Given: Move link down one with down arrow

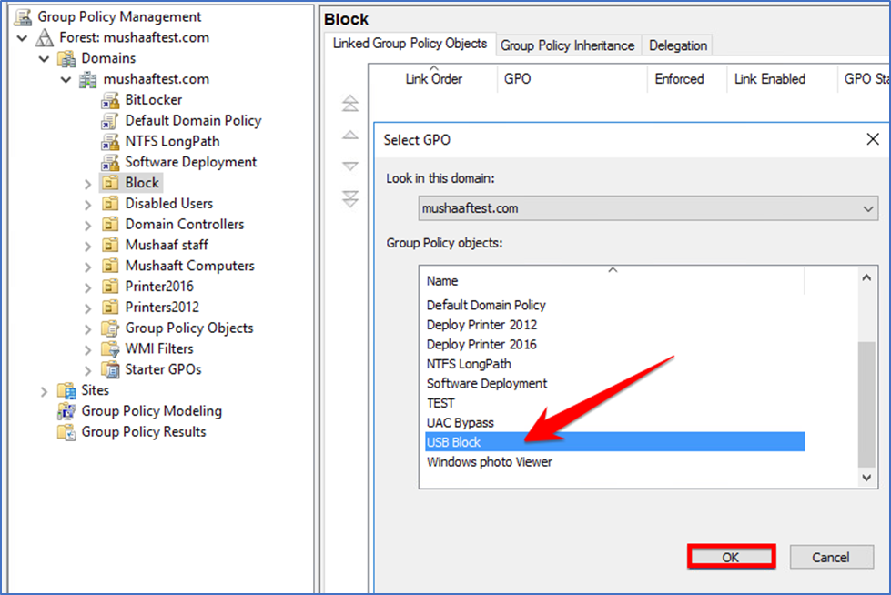Looking at the screenshot, I should pyautogui.click(x=350, y=166).
